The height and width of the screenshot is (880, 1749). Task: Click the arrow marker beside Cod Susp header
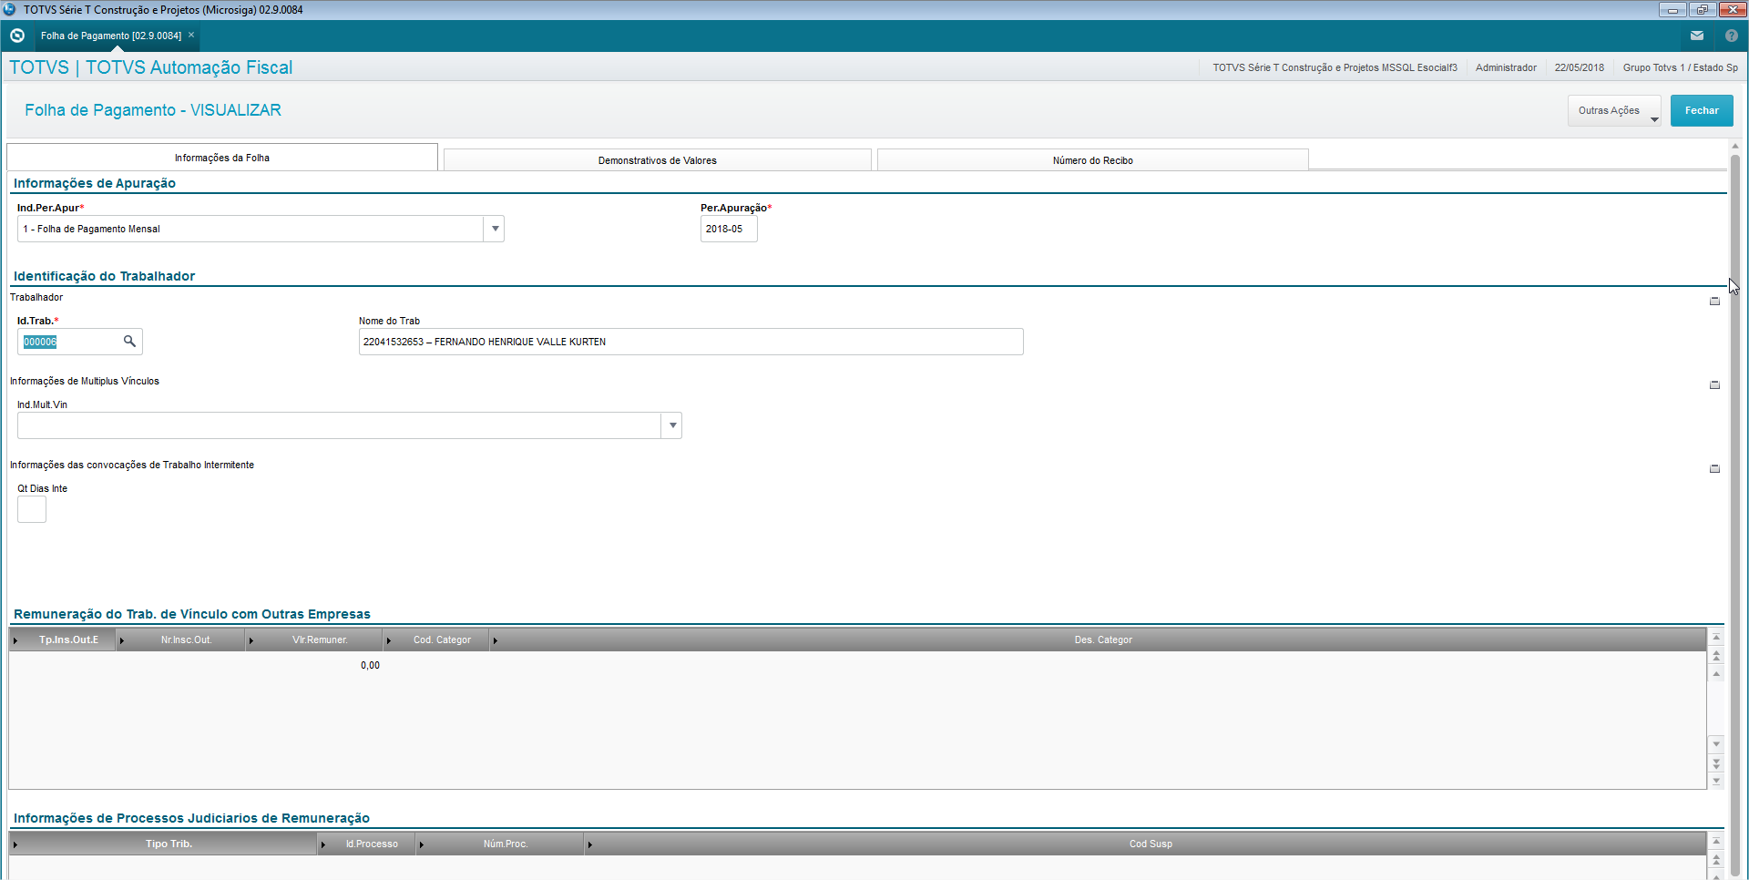click(590, 844)
